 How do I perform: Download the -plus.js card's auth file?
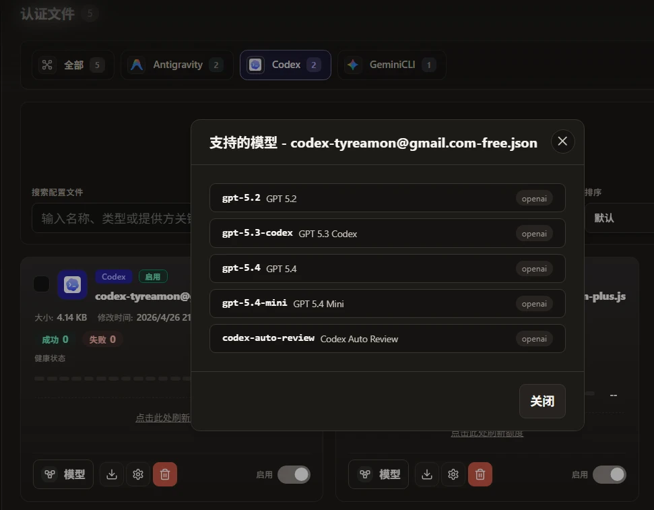(427, 474)
